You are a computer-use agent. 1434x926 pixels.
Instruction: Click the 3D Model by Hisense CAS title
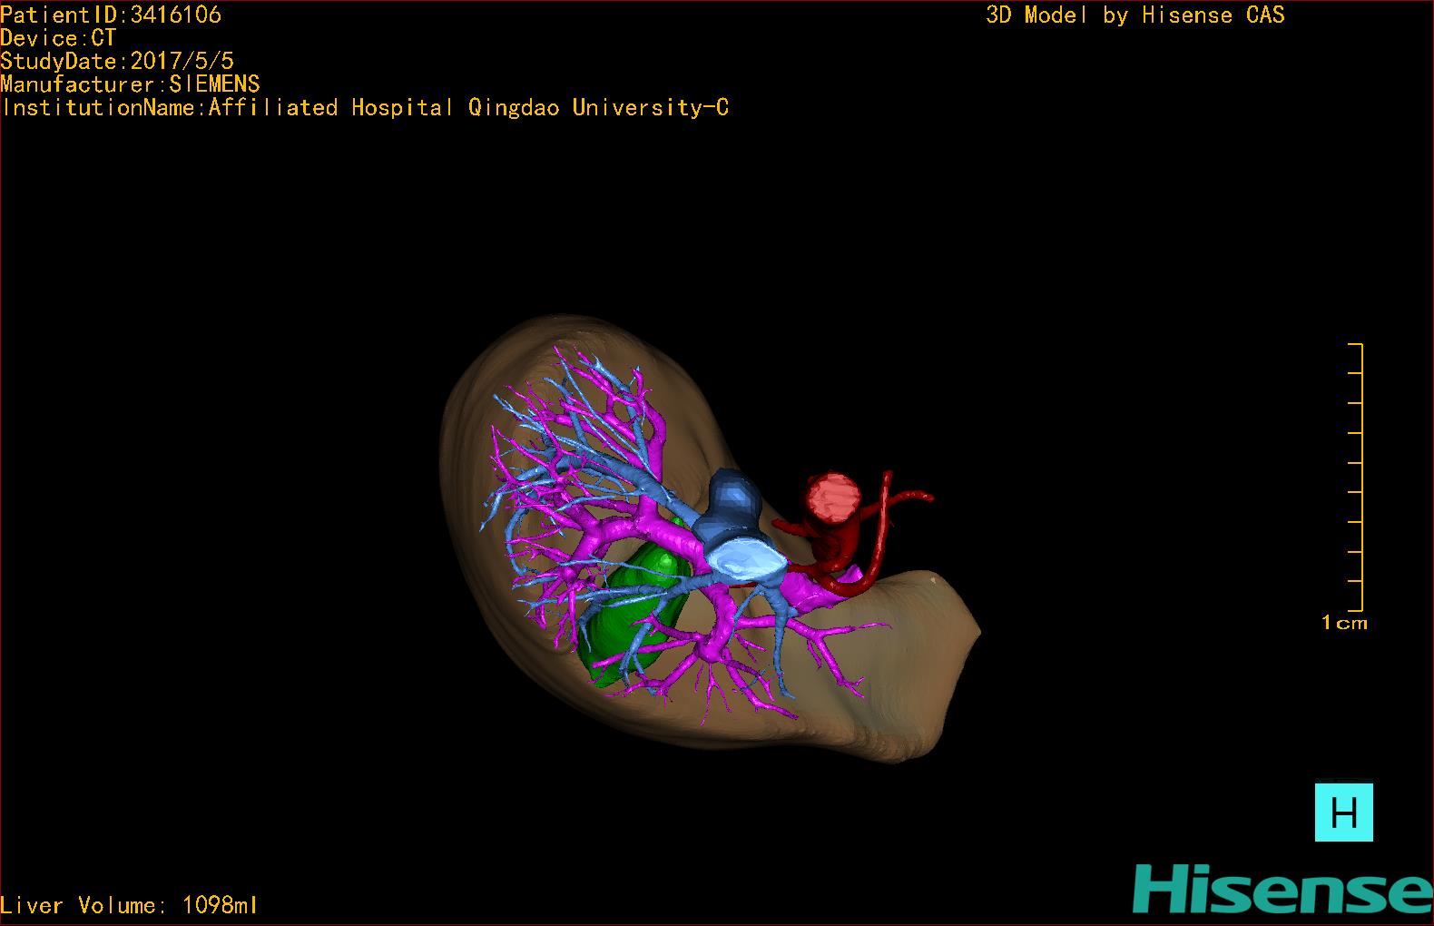coord(1135,15)
